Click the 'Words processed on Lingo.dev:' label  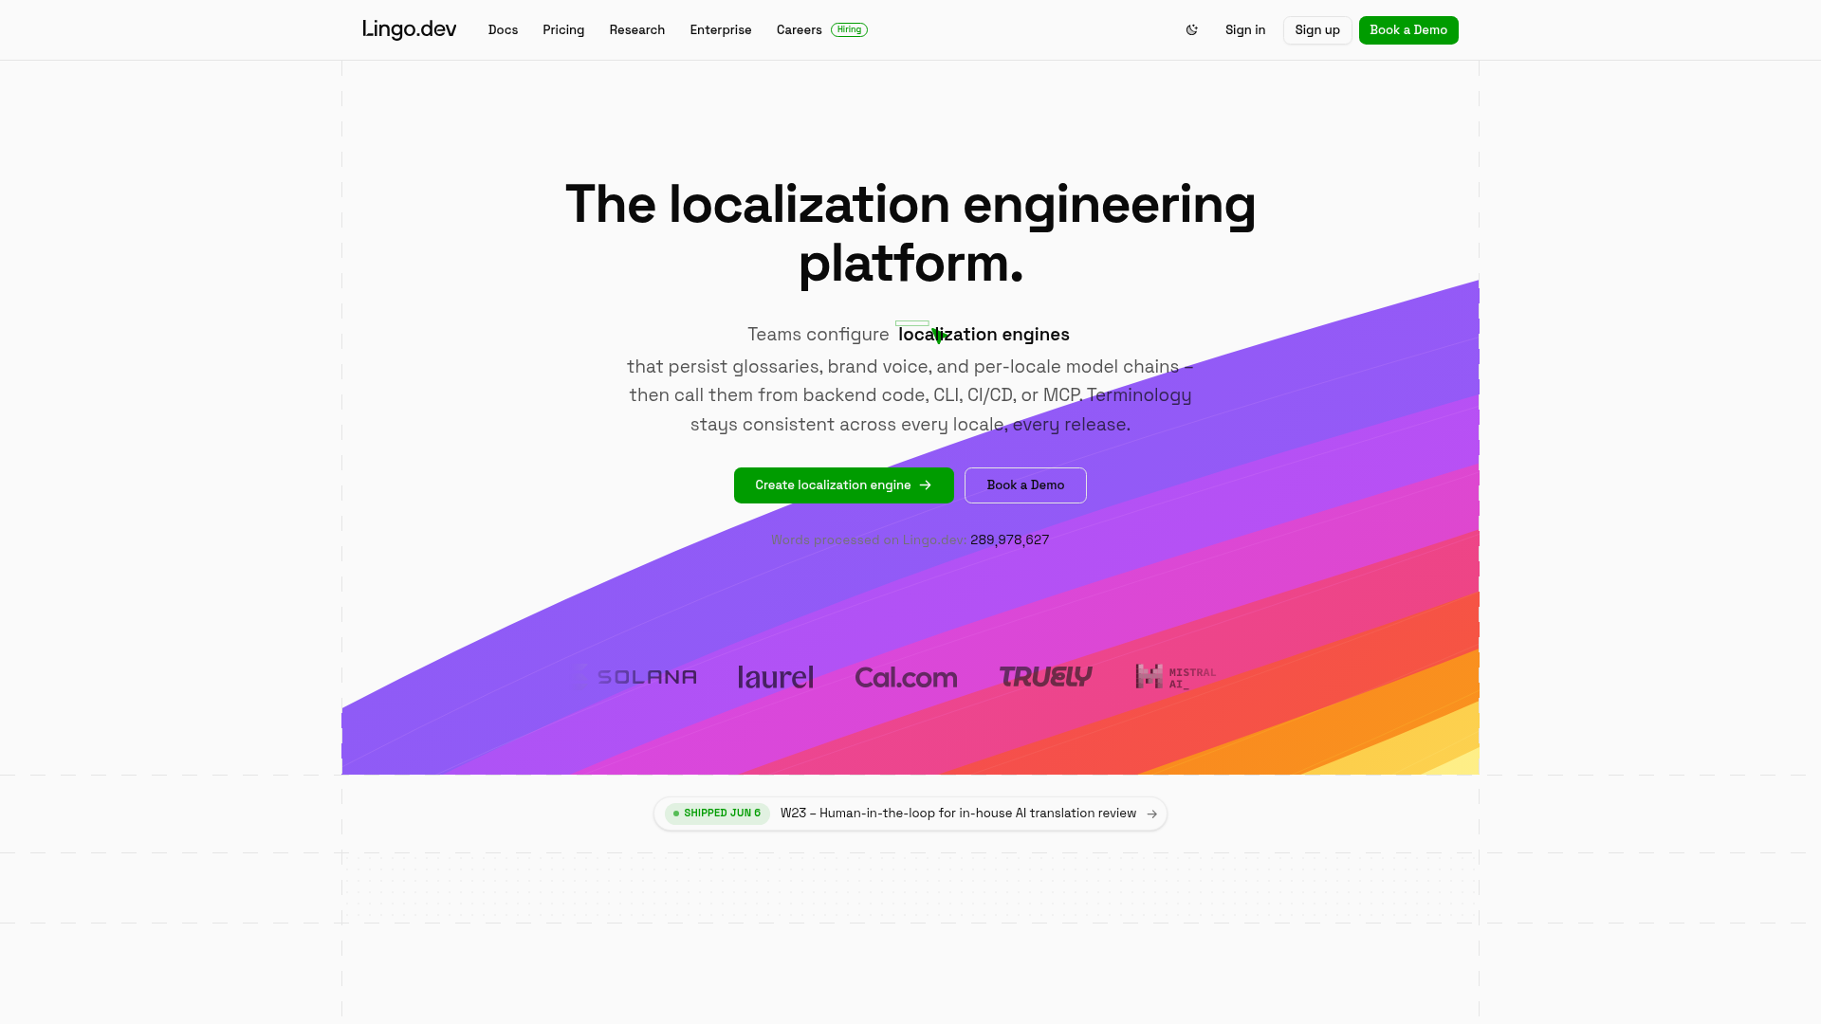pos(868,540)
